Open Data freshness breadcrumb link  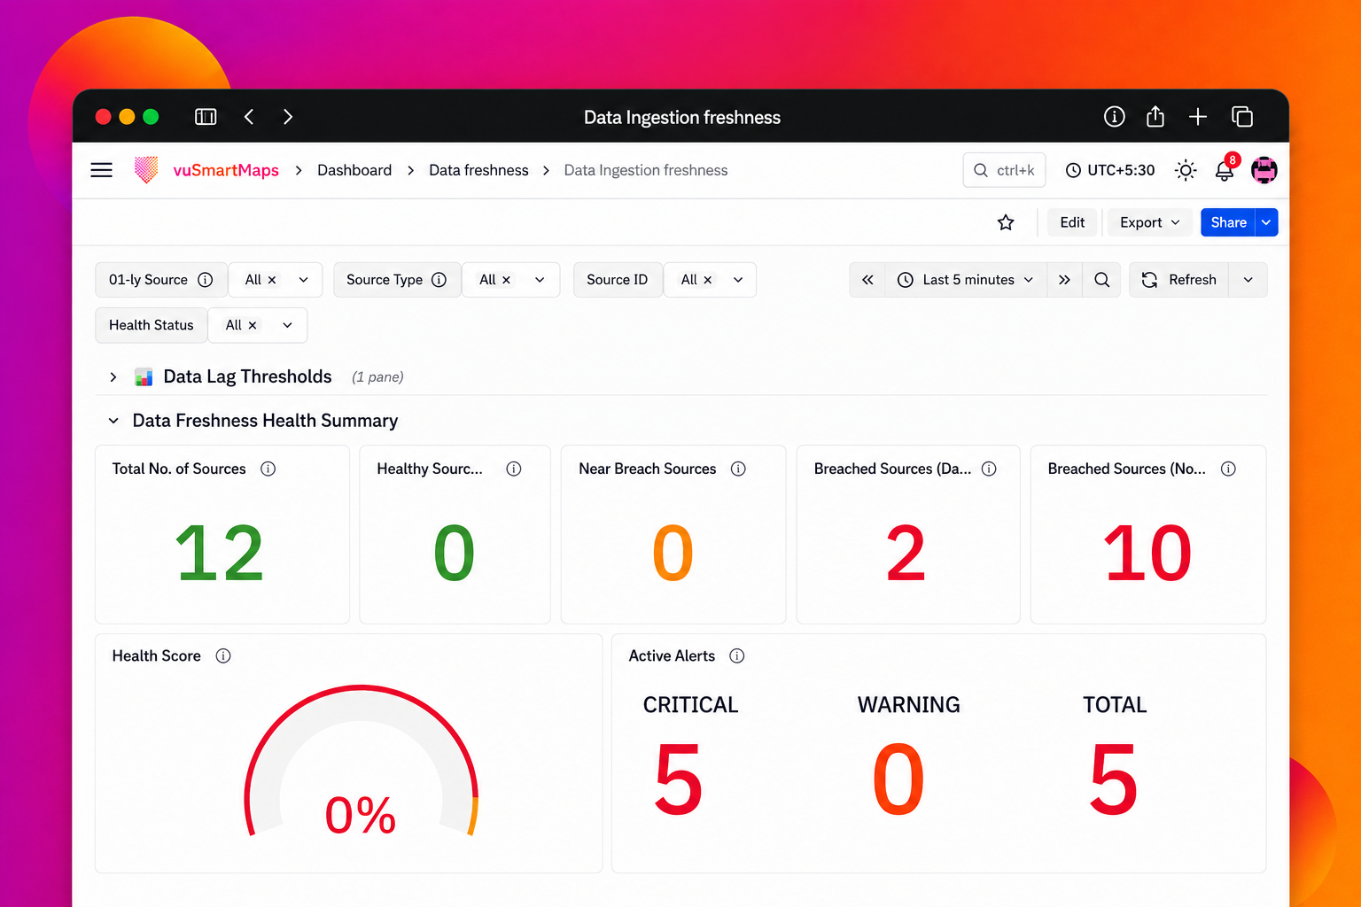tap(478, 170)
